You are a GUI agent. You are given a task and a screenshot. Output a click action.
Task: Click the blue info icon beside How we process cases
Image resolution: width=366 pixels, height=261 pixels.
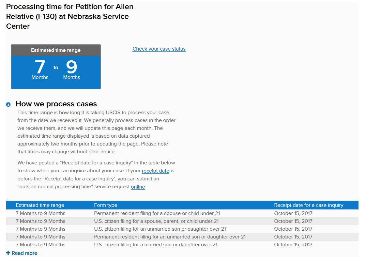coord(8,104)
